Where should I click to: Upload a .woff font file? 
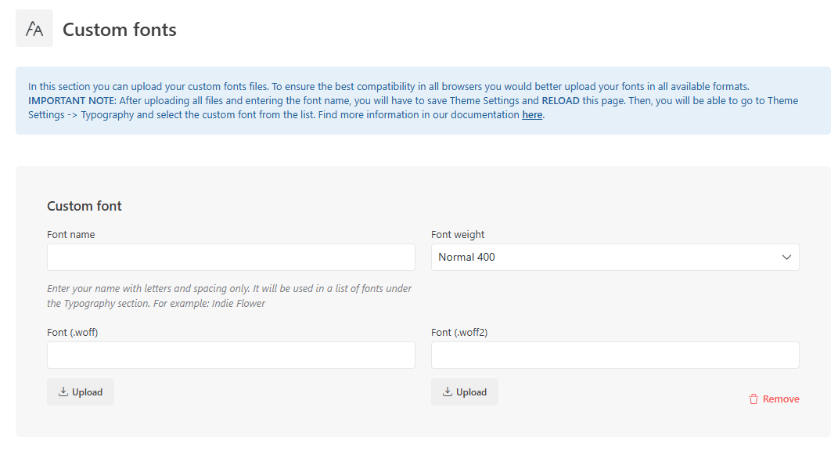[81, 392]
